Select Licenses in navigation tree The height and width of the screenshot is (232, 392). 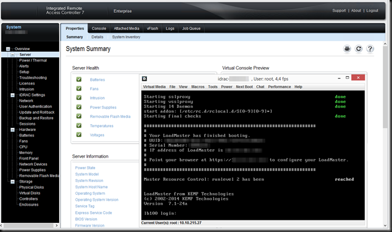[x=27, y=83]
